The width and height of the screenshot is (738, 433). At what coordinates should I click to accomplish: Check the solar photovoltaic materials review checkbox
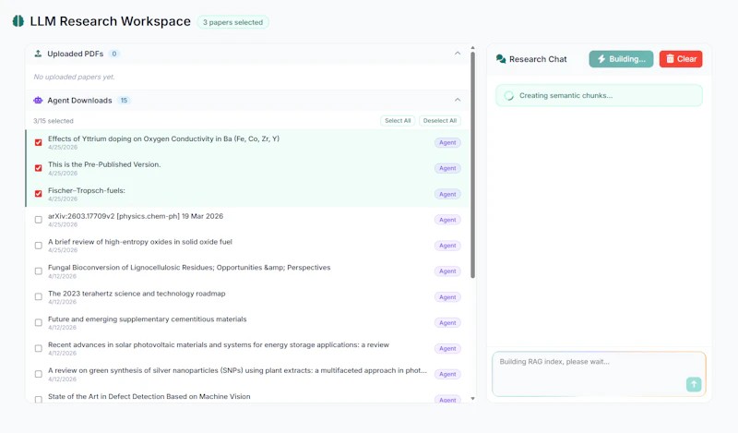(x=39, y=348)
